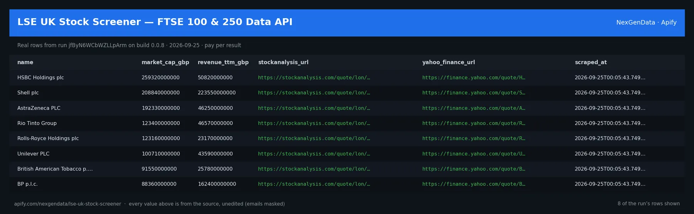
Task: Select the AstraZeneca PLC name cell
Action: (39, 108)
